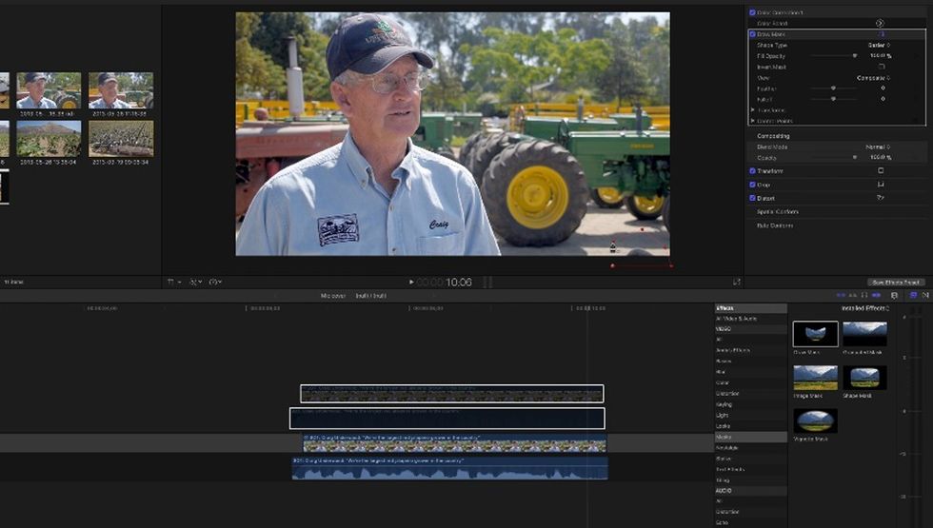Adjust the Feather slider

(x=834, y=88)
